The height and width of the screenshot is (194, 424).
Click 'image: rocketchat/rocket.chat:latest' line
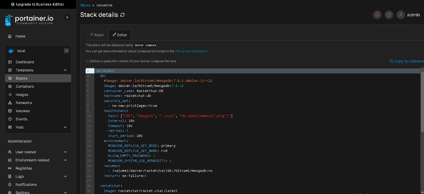(x=141, y=191)
